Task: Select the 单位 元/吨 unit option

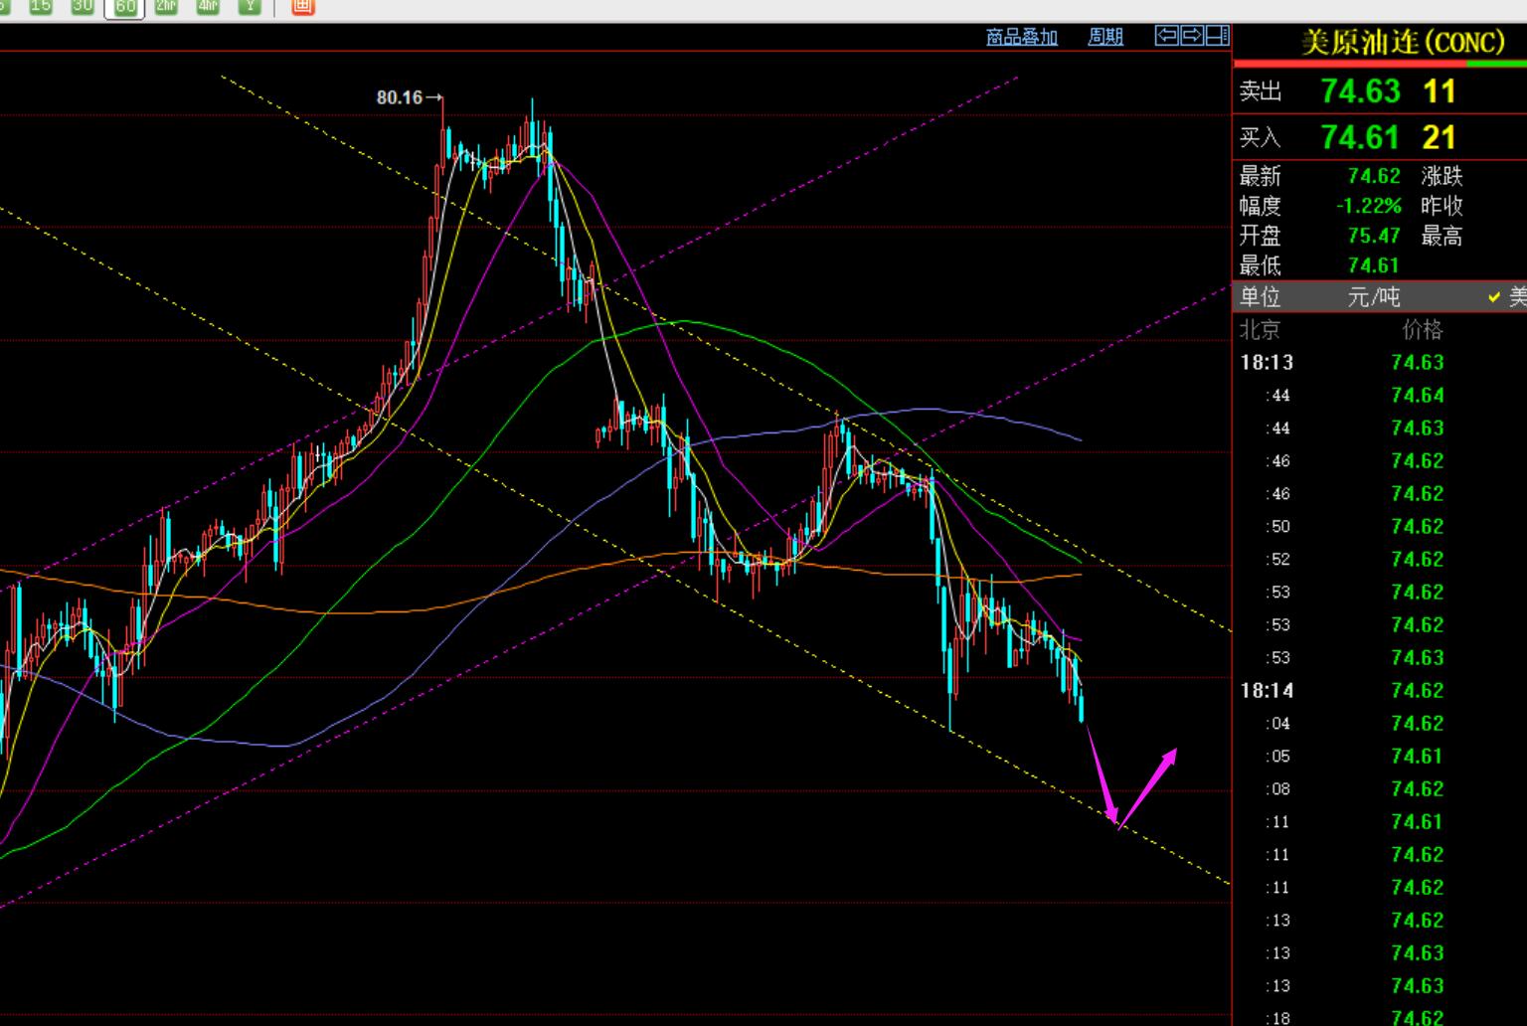Action: (x=1374, y=296)
